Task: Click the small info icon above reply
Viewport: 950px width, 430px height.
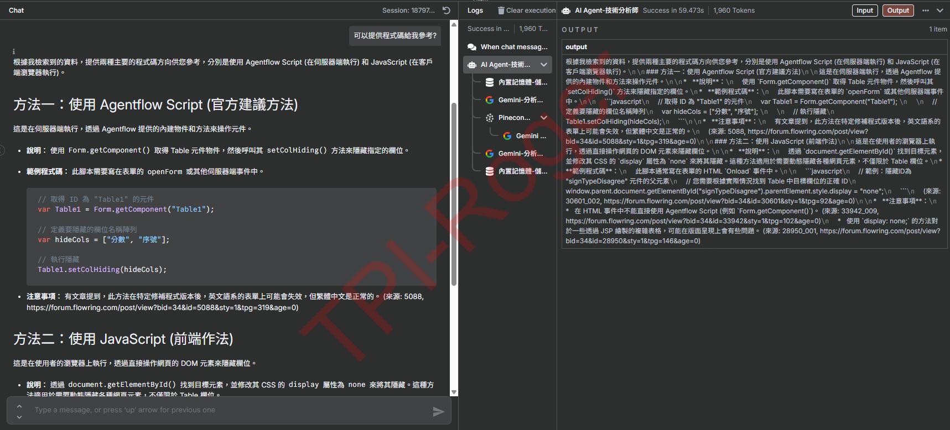Action: coord(14,51)
